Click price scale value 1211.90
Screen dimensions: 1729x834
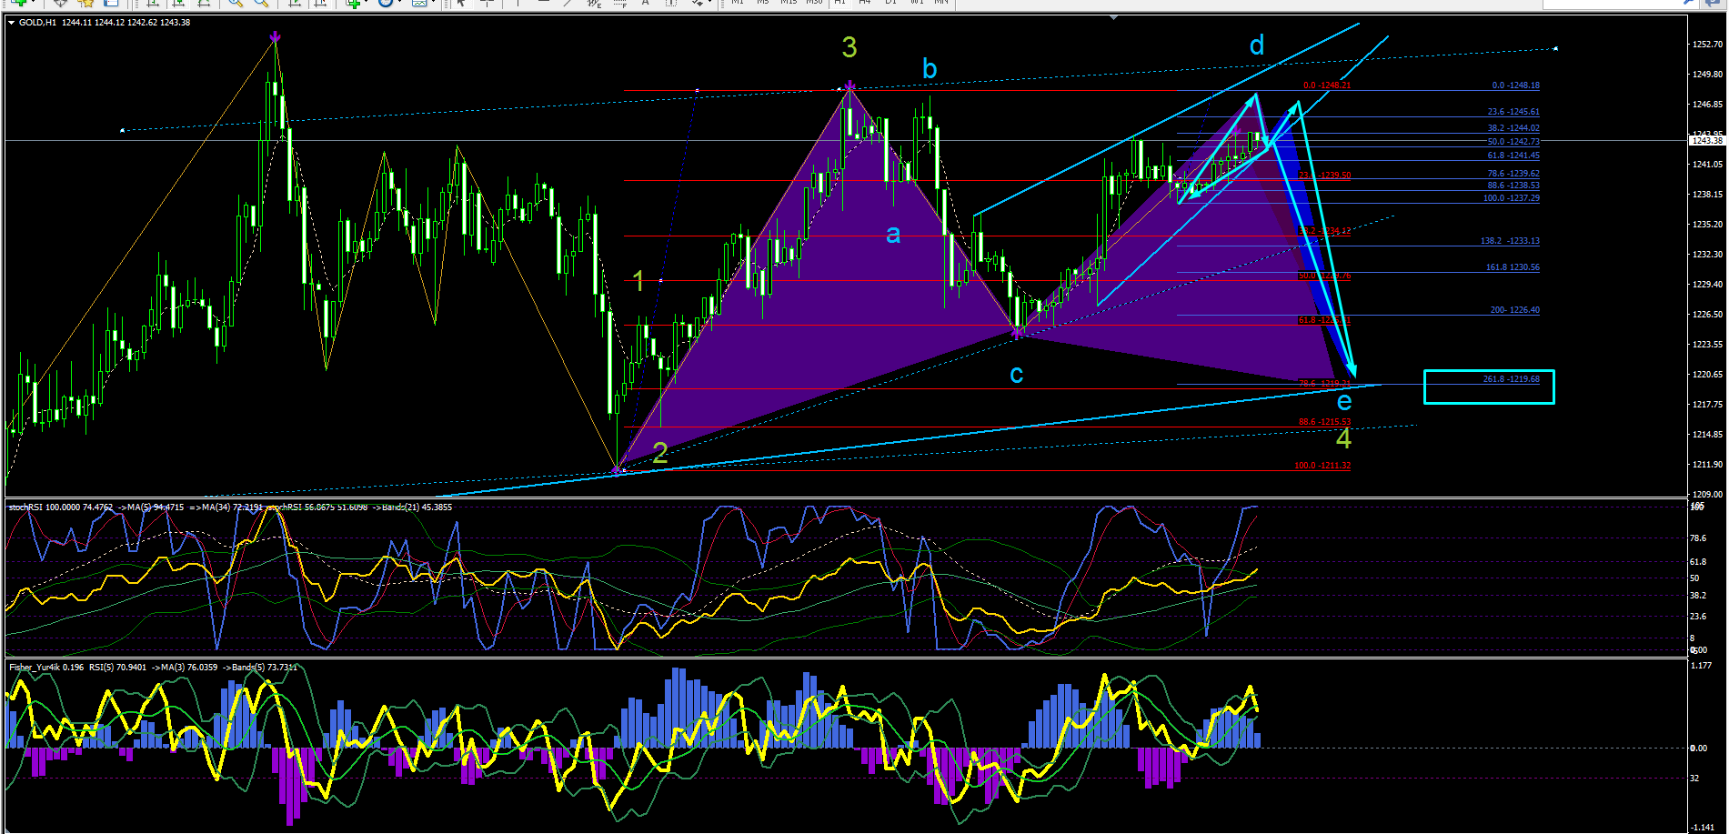pyautogui.click(x=1707, y=465)
